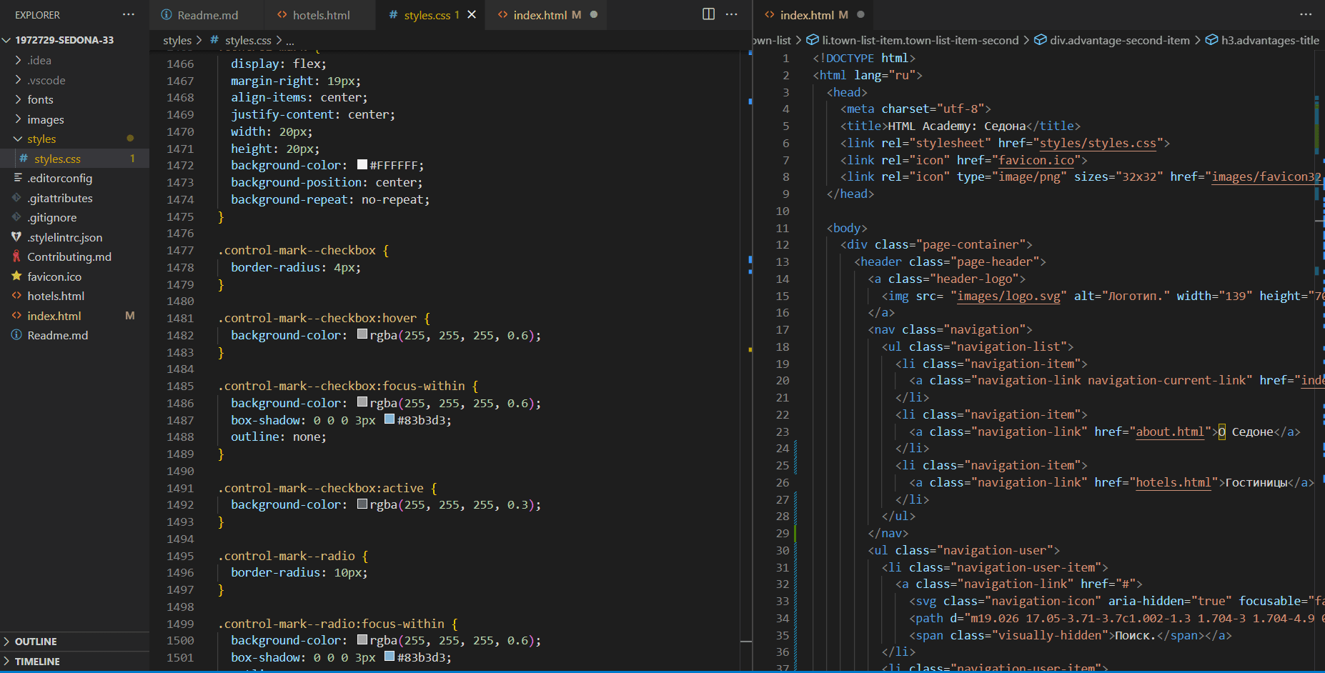Click the .gitignore file icon
The height and width of the screenshot is (673, 1325).
click(16, 217)
